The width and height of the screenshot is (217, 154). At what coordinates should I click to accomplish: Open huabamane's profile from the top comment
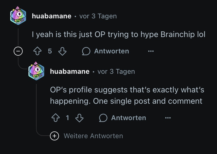(x=51, y=16)
